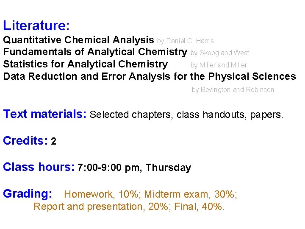Viewport: 305px width, 229px height.
Task: Select the Class hours heading
Action: [39, 167]
